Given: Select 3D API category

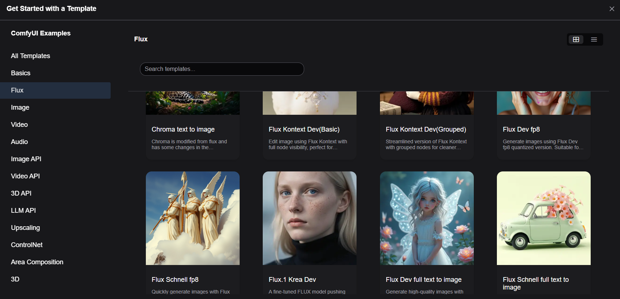Looking at the screenshot, I should coord(55,193).
